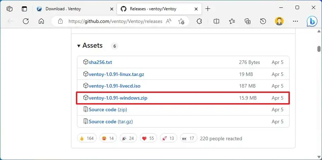
Task: Toggle the thumbs up reaction
Action: [x=87, y=138]
